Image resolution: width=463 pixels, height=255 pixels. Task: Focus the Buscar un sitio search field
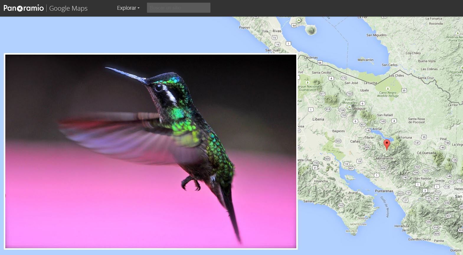(179, 8)
